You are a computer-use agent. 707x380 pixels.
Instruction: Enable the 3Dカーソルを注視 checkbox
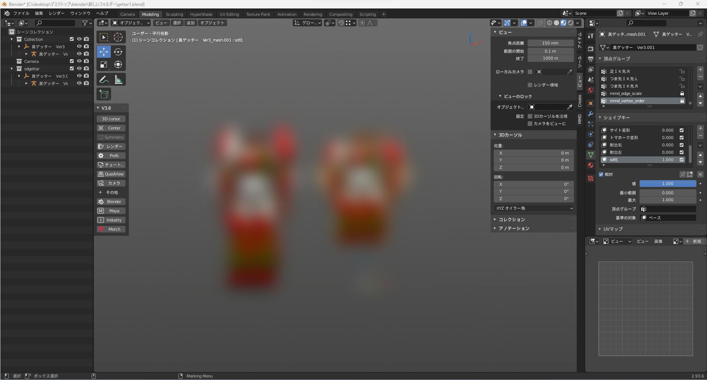(530, 116)
